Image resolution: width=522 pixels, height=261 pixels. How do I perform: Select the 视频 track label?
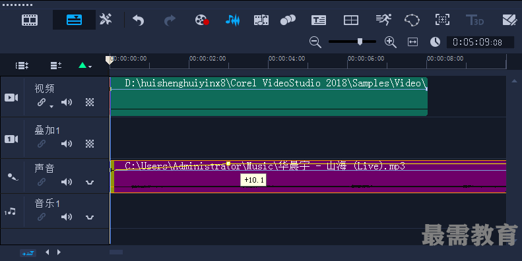[x=44, y=89]
